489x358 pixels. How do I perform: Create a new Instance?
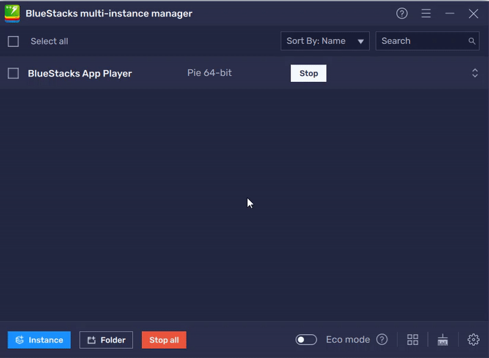[39, 340]
